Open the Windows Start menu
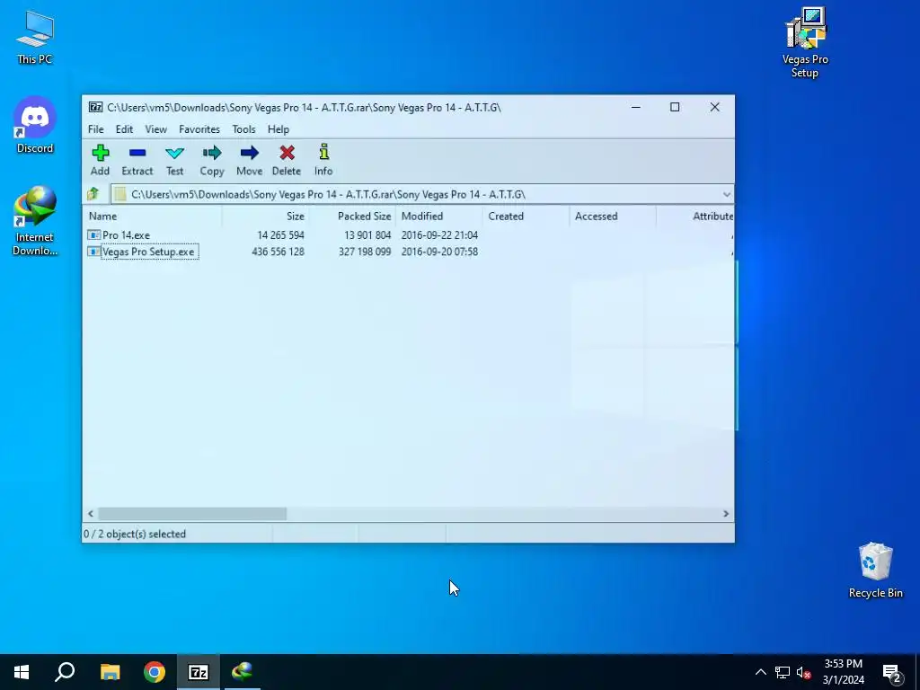 click(x=22, y=672)
